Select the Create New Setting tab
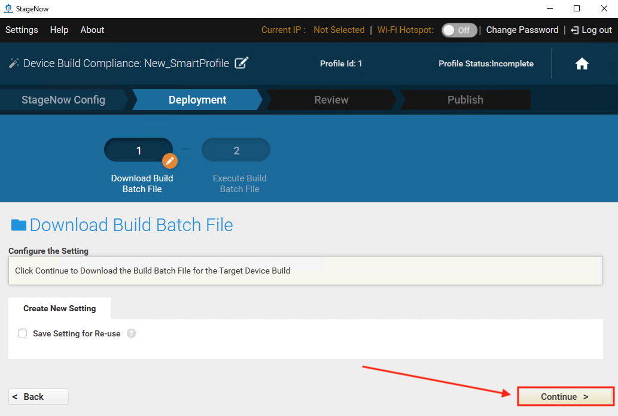The image size is (618, 416). (59, 308)
